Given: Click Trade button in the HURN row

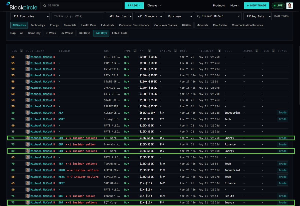Looking at the screenshot, I should point(282,170).
